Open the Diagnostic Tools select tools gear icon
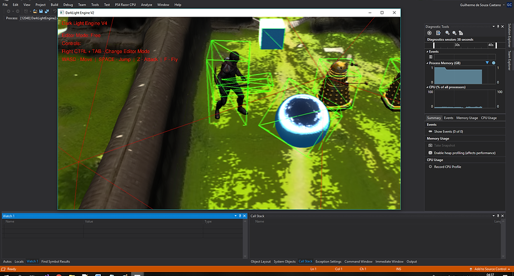The height and width of the screenshot is (276, 514). (x=429, y=33)
